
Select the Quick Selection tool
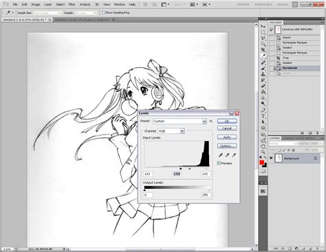[263, 44]
